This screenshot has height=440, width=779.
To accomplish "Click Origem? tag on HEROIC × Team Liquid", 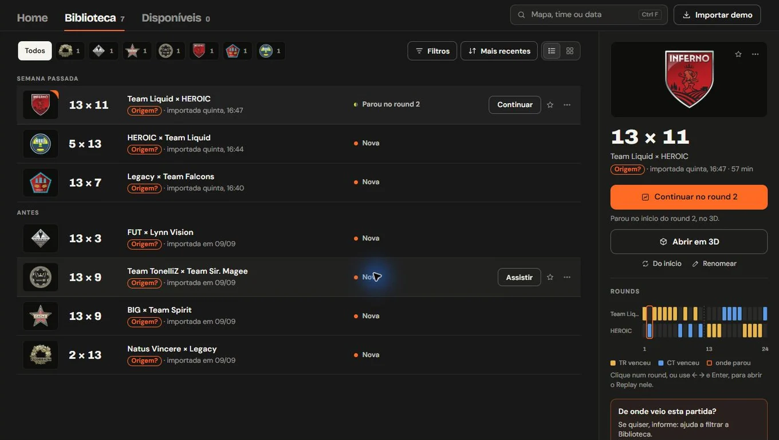I will pos(144,149).
